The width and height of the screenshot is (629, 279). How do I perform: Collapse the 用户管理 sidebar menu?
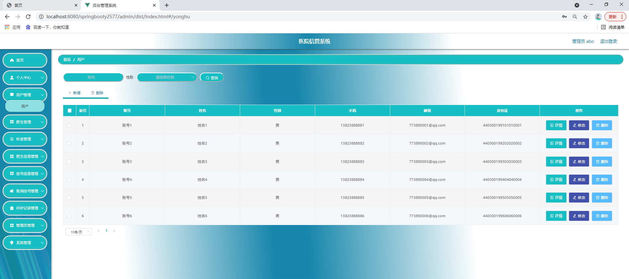click(25, 95)
